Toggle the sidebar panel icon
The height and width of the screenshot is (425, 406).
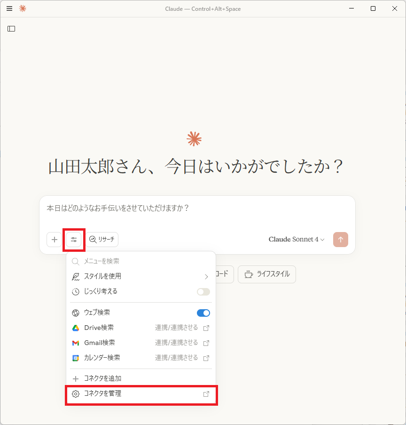coord(11,29)
